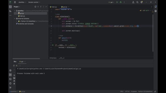
Task: Open Project panel options menu
Action: [x=43, y=7]
